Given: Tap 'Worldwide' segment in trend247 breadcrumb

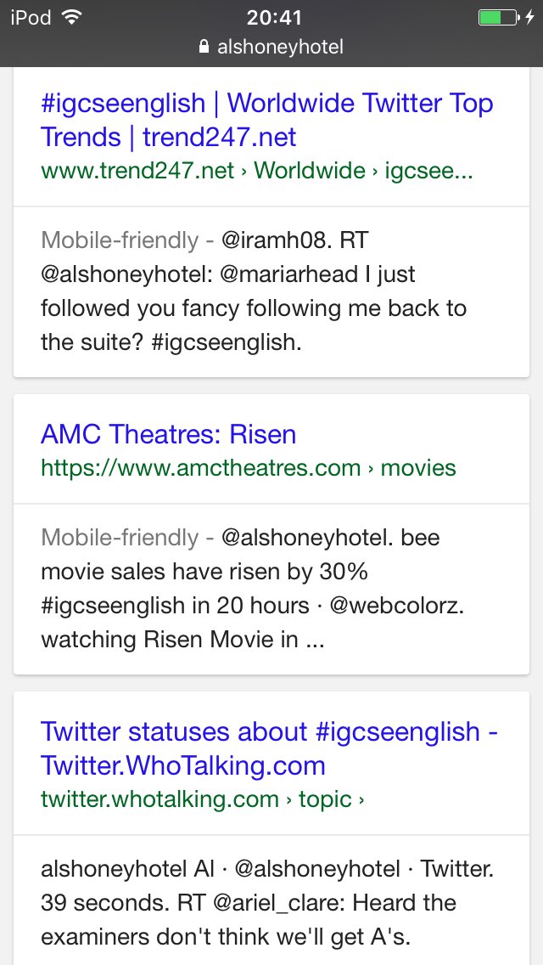Looking at the screenshot, I should [x=310, y=170].
